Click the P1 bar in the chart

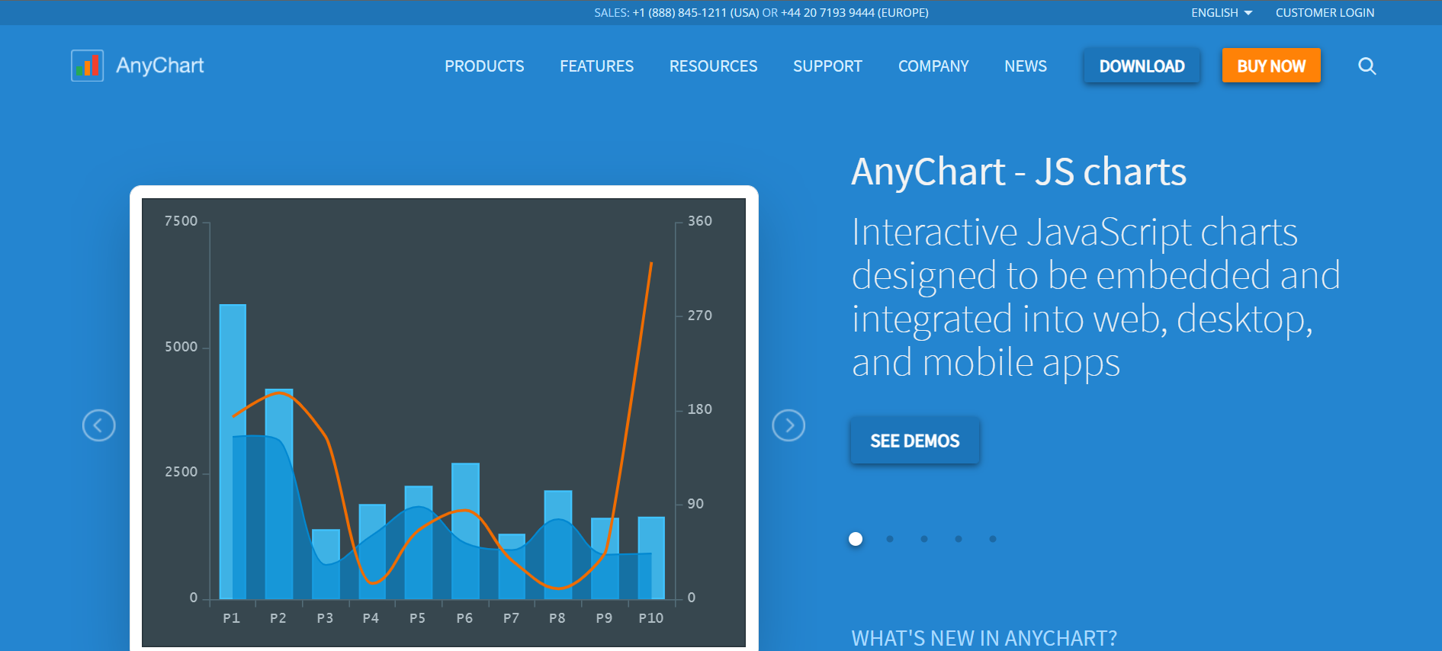233,451
